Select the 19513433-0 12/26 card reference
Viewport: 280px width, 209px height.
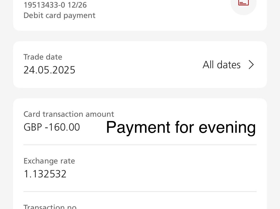click(x=55, y=5)
